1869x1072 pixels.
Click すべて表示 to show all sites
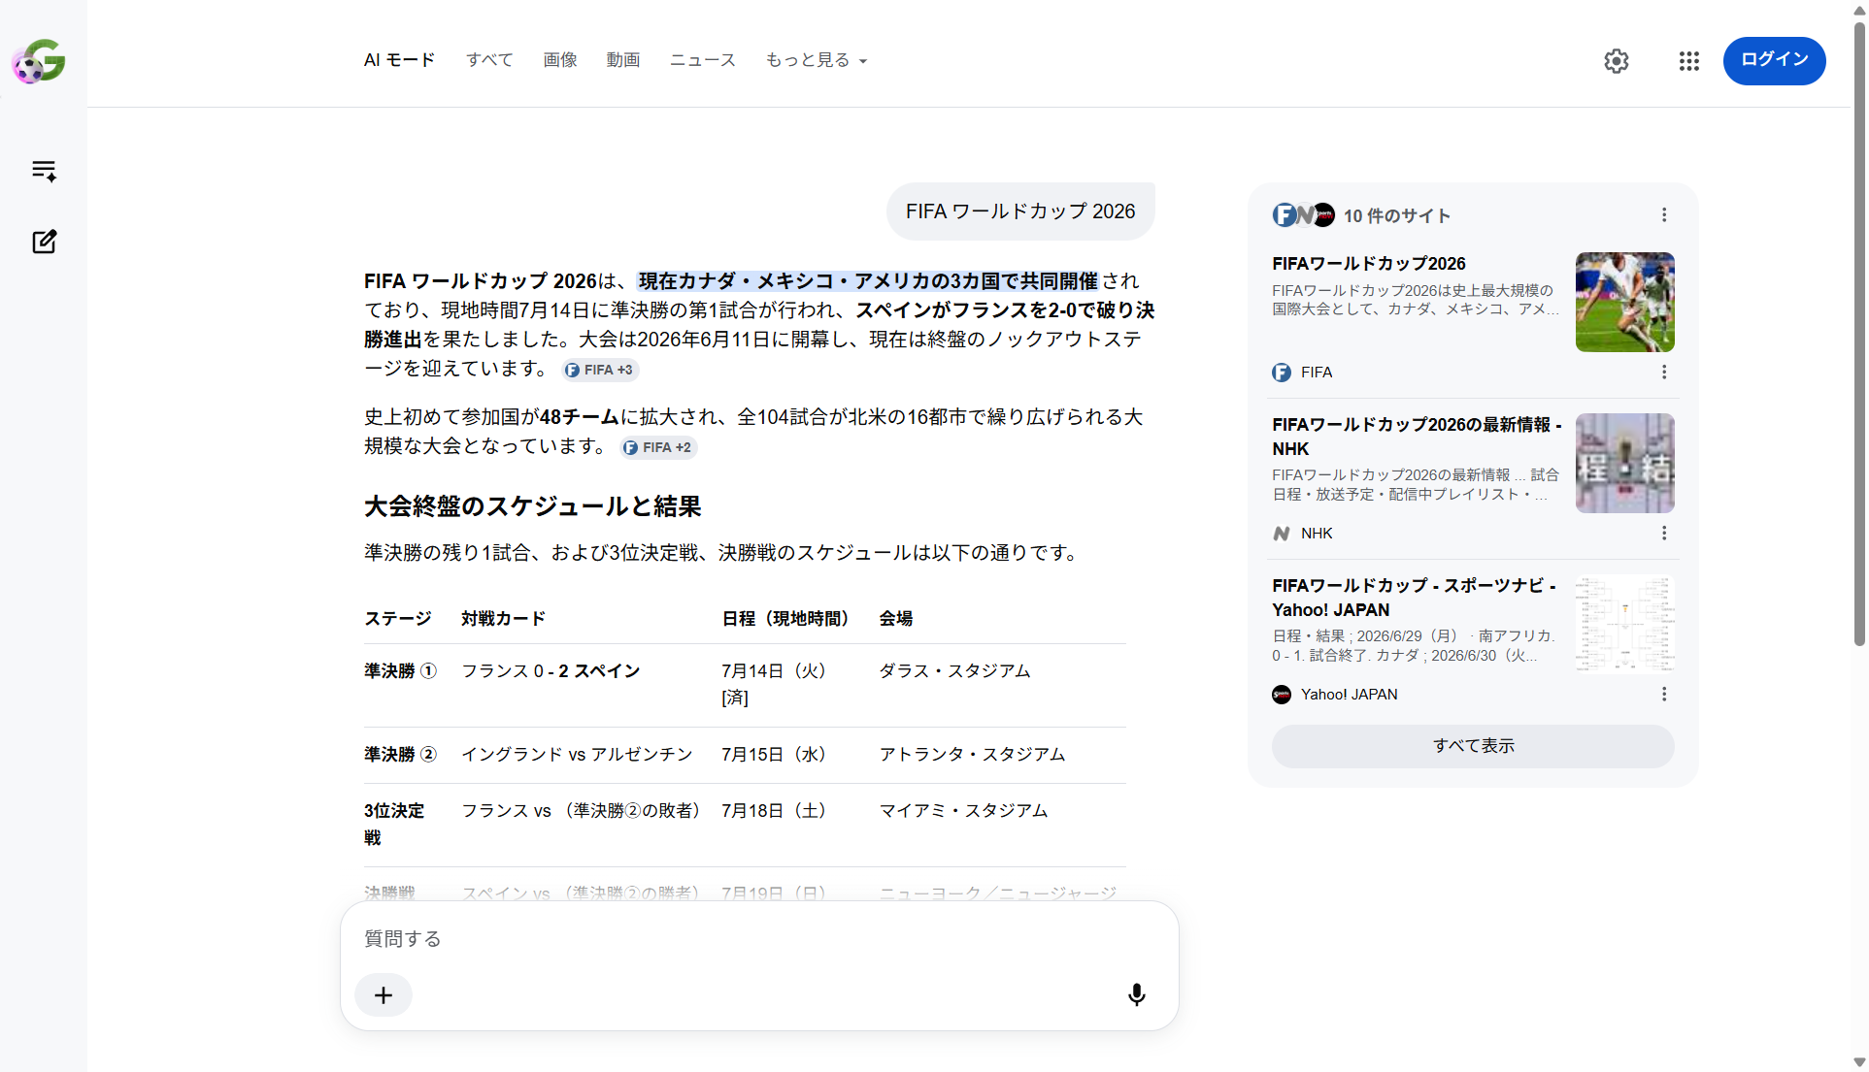pos(1473,746)
